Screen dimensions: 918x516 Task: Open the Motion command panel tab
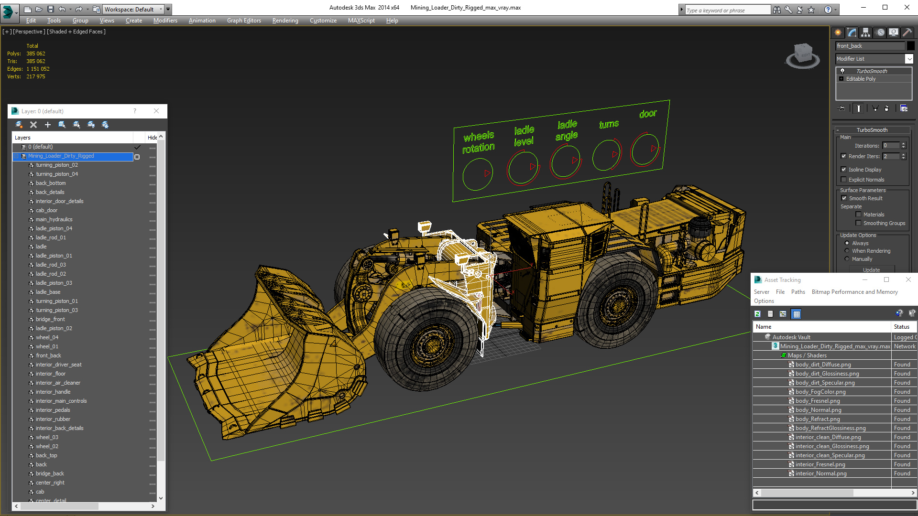tap(880, 32)
